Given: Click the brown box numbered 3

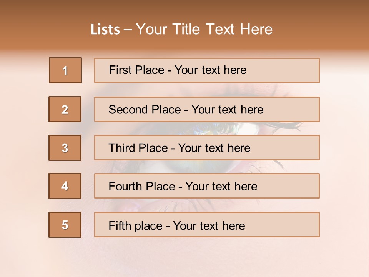Looking at the screenshot, I should point(65,148).
